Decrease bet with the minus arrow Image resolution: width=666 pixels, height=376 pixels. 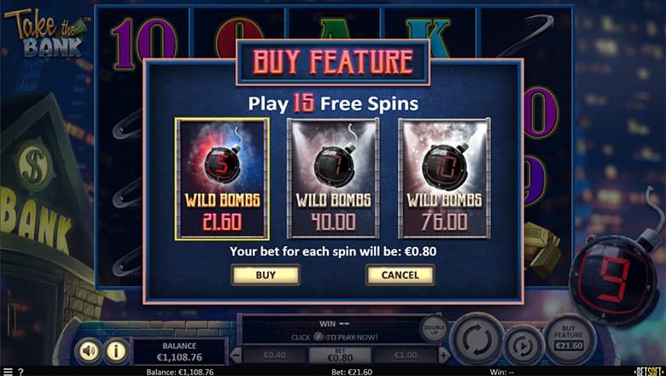point(236,355)
